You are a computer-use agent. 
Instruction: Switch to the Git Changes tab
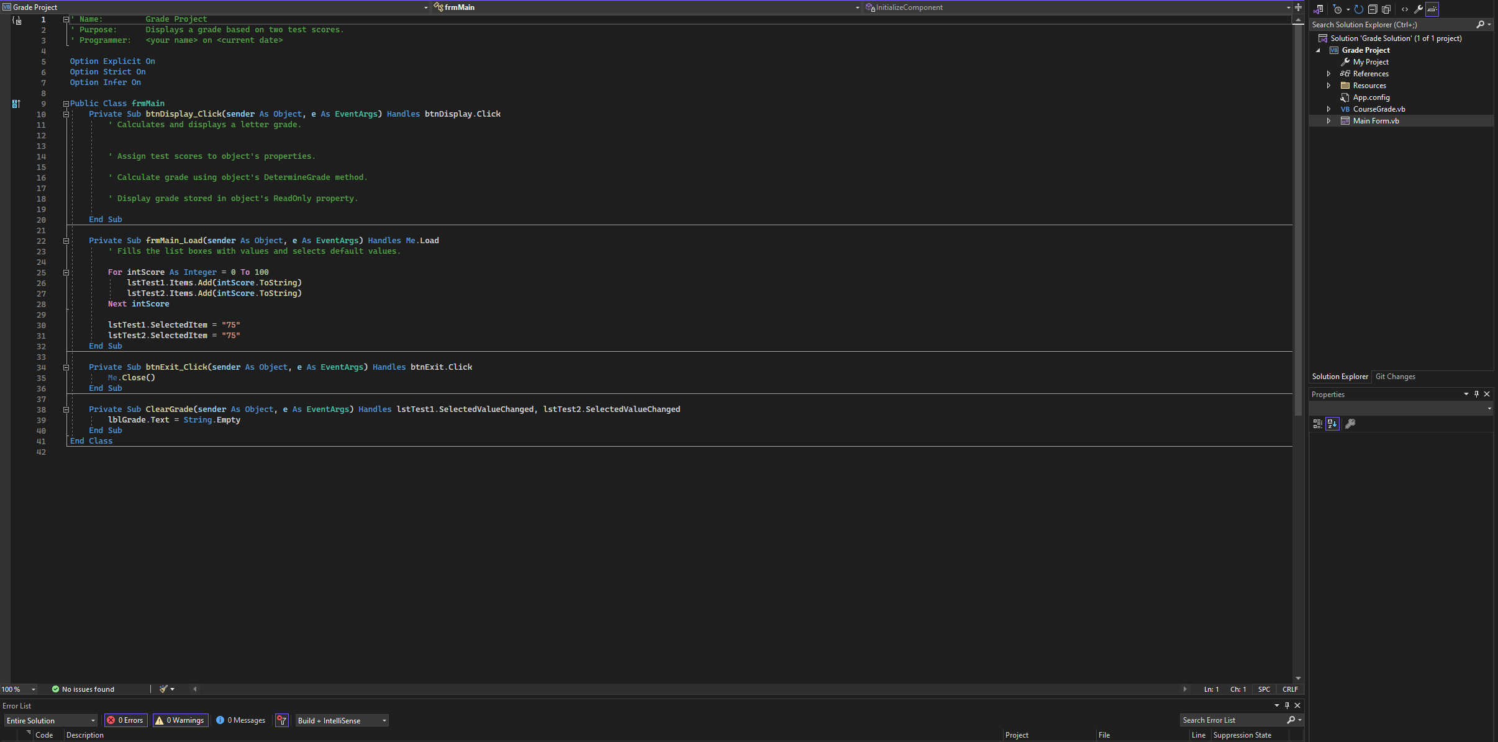pyautogui.click(x=1395, y=377)
